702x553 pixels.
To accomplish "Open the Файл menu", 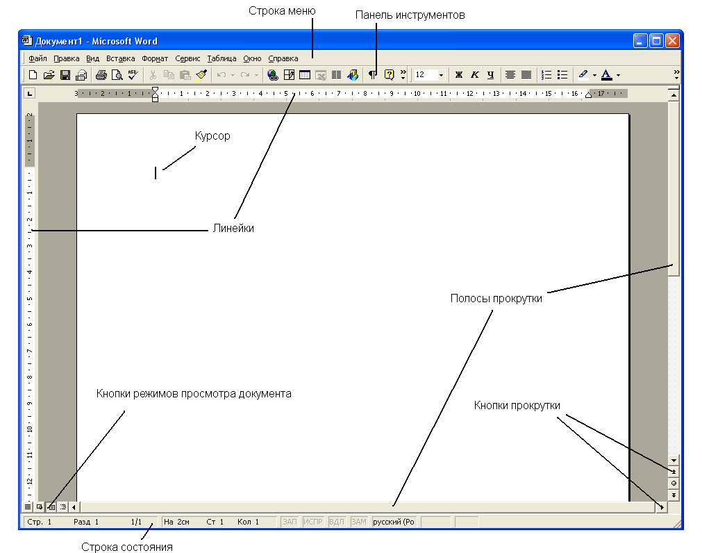I will tap(37, 58).
